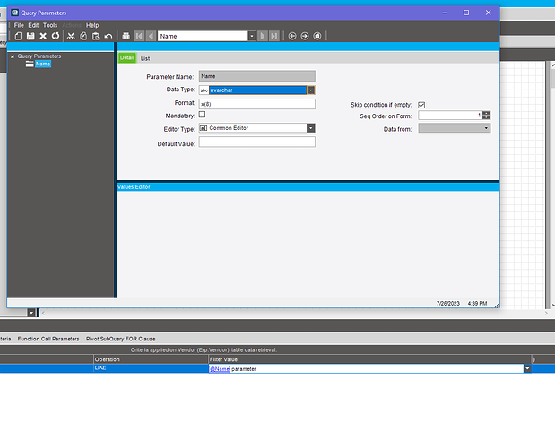Viewport: 555px width, 448px height.
Task: Open the Help menu
Action: coord(92,25)
